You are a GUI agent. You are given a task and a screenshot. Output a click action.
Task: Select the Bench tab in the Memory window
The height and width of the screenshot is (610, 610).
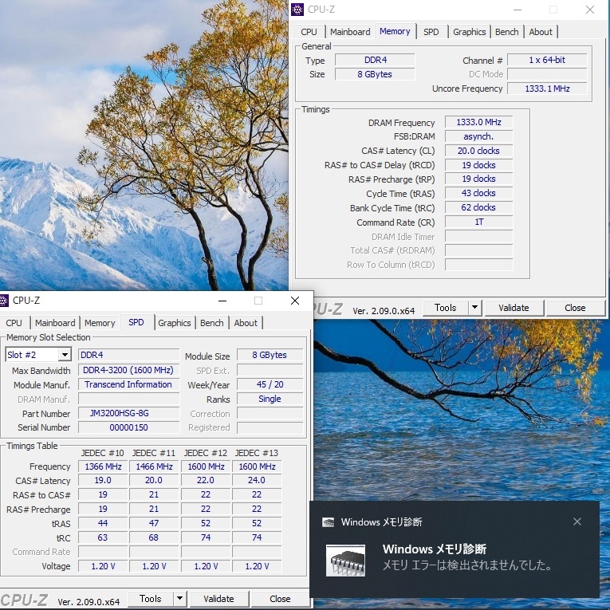tap(506, 32)
